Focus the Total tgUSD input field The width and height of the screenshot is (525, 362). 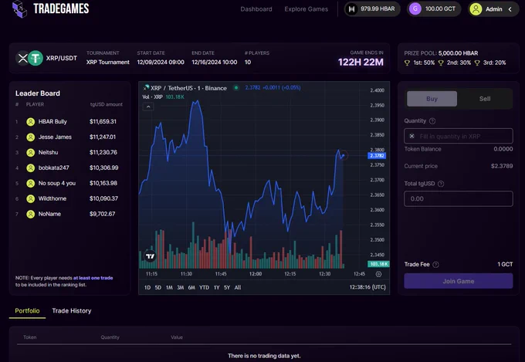coord(459,198)
